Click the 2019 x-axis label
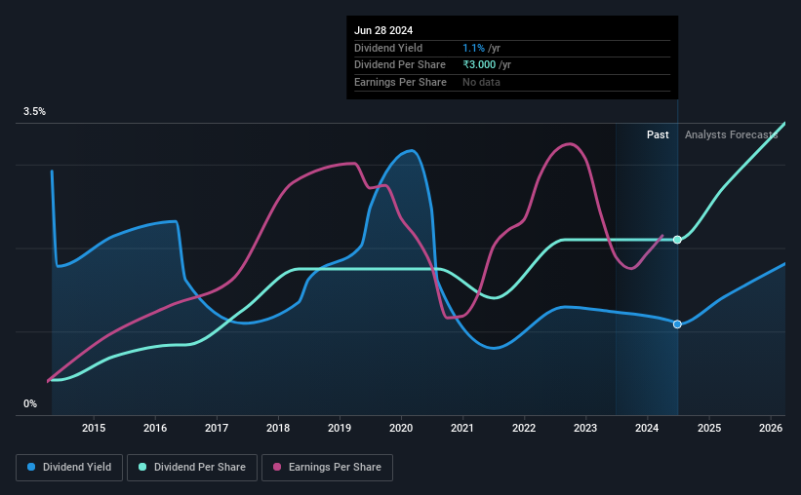This screenshot has width=801, height=495. [340, 428]
